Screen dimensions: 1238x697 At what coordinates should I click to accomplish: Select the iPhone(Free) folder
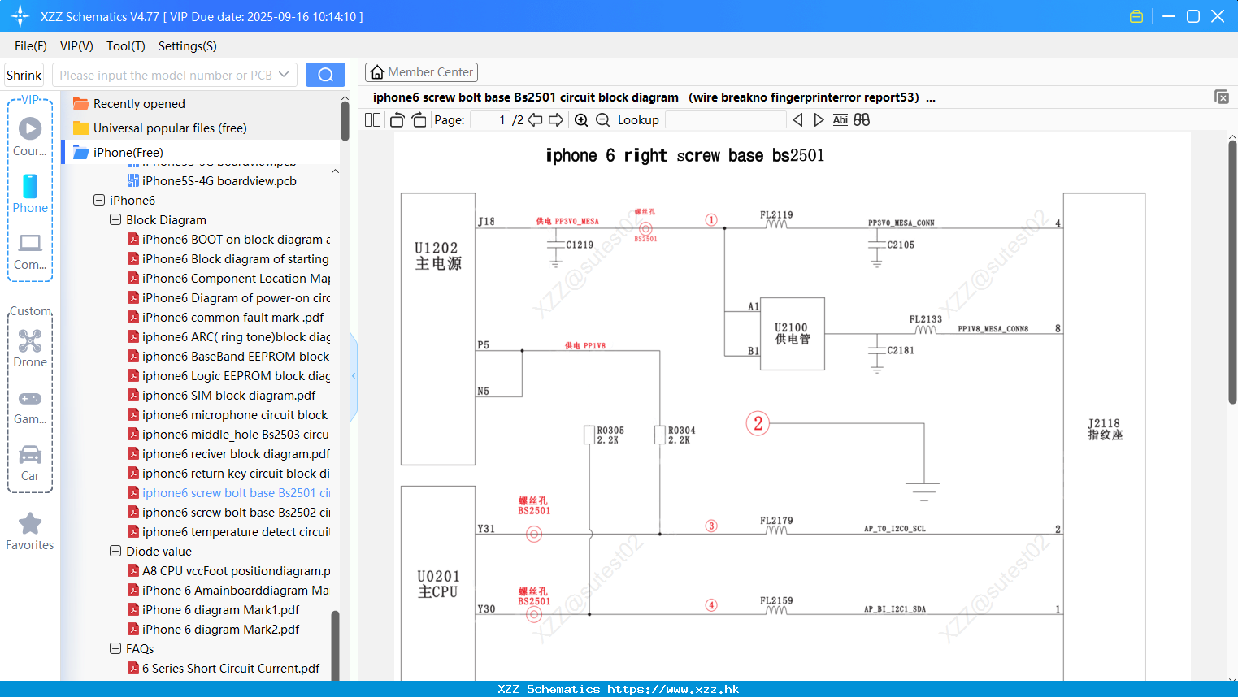128,152
